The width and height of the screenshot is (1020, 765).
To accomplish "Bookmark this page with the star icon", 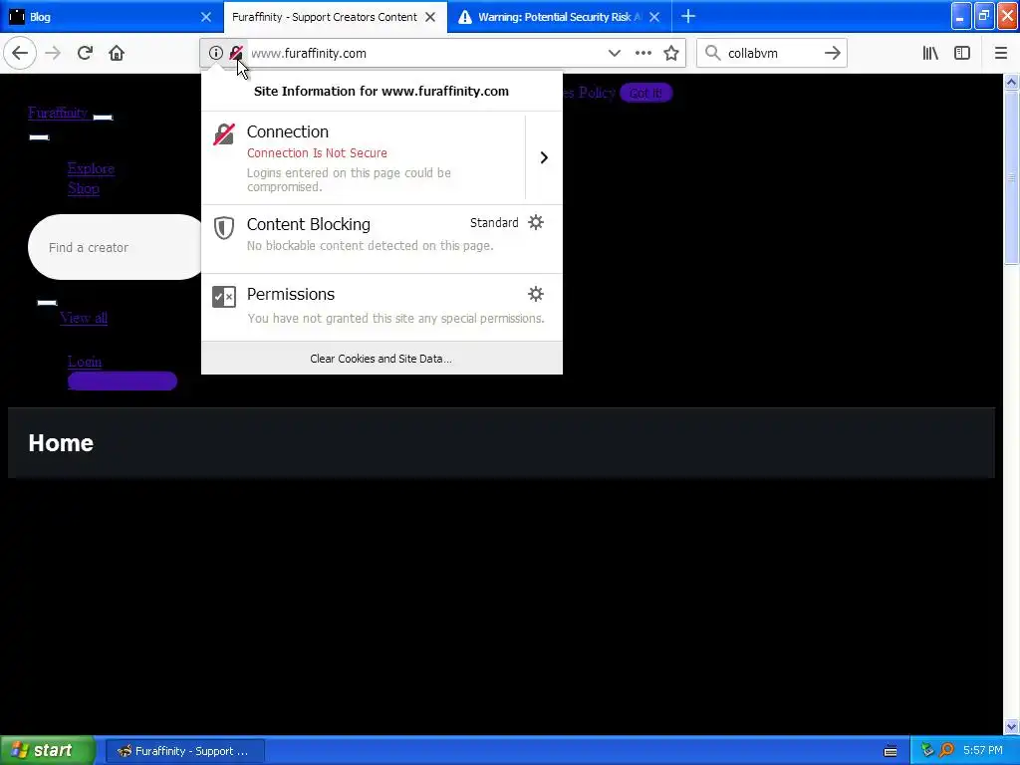I will coord(671,54).
